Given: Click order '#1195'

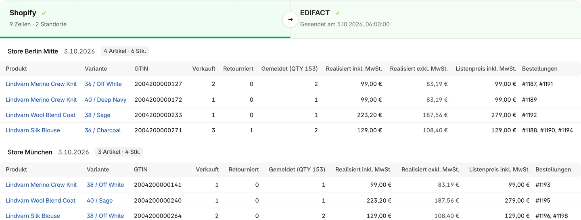Looking at the screenshot, I should click(543, 201).
